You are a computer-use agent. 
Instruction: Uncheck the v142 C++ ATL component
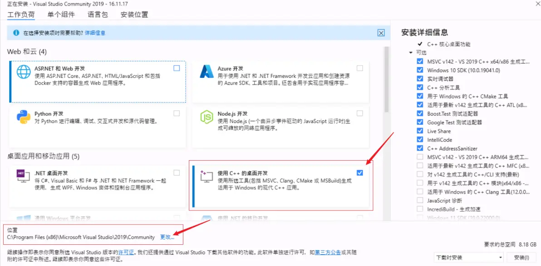pos(419,104)
